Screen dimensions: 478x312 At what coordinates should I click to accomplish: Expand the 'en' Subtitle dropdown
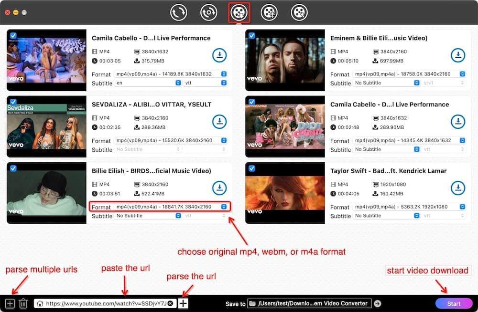[148, 83]
